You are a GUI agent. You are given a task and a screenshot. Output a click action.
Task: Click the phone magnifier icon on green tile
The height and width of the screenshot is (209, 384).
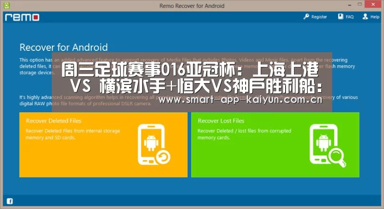tap(327, 146)
